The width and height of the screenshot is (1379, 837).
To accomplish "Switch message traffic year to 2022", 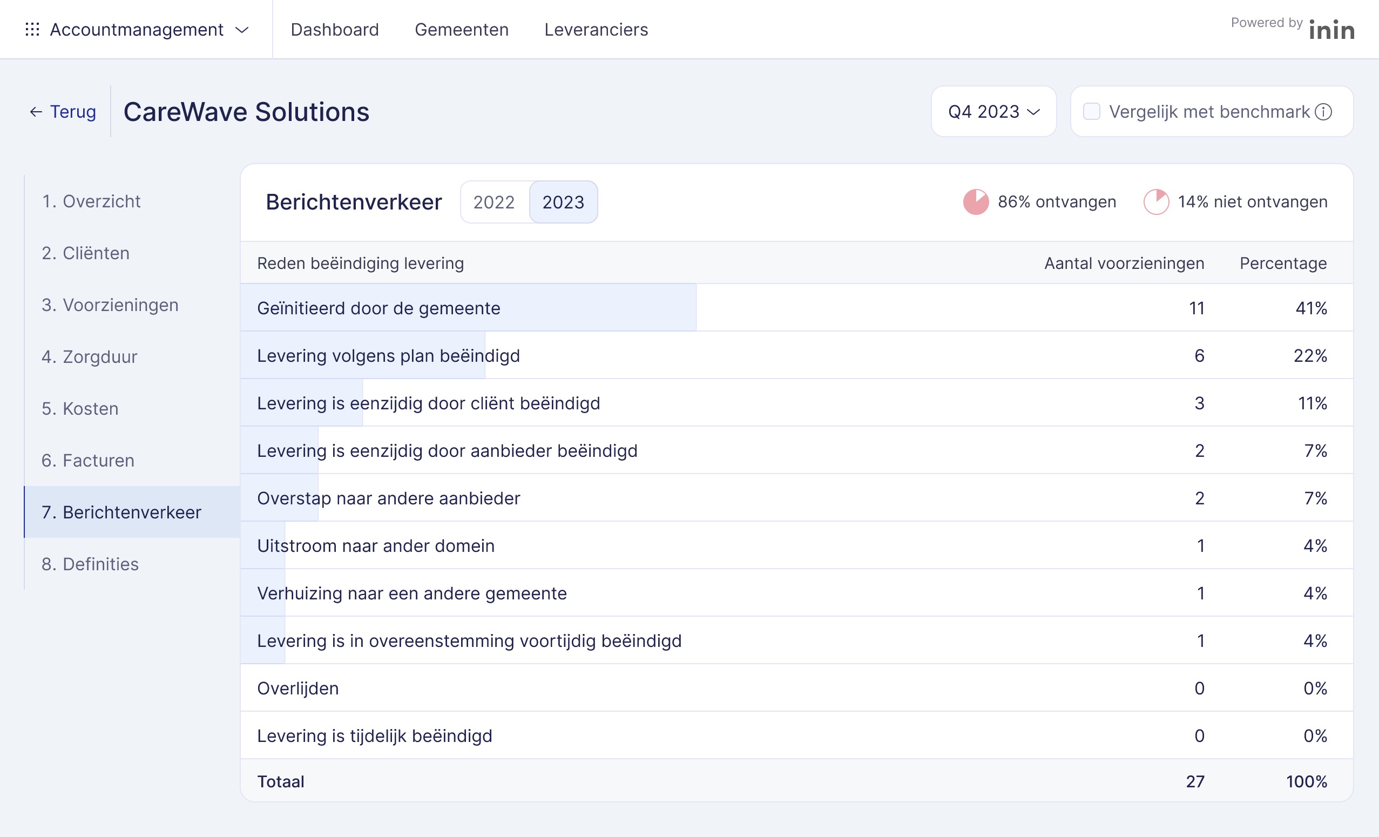I will (494, 202).
